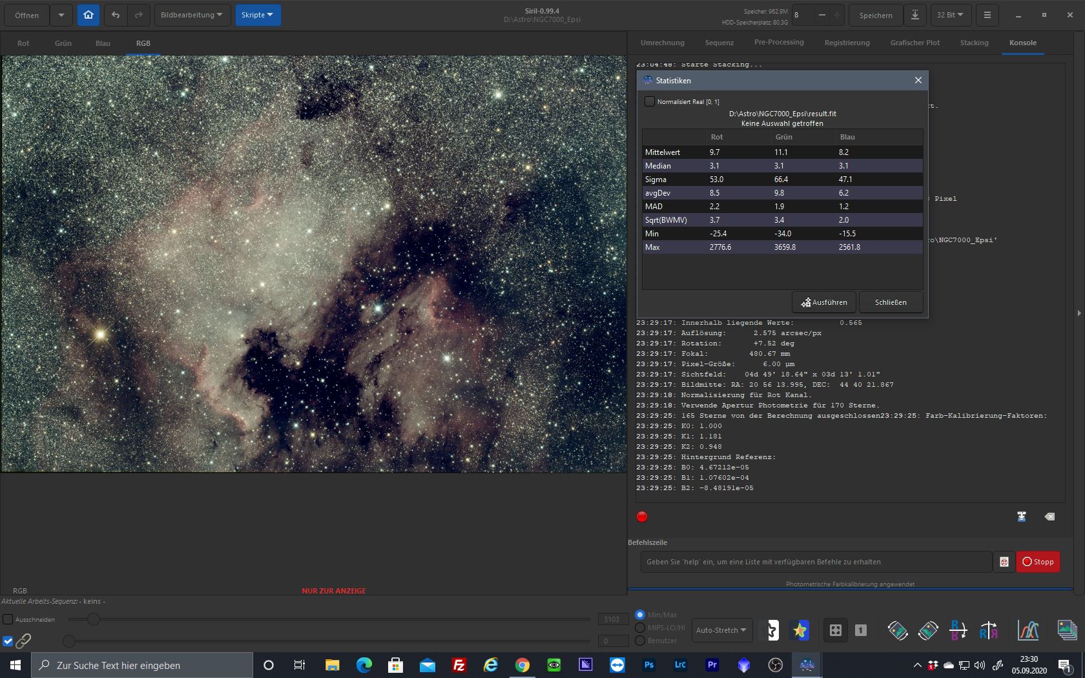Click the redo arrow icon
Screen dimensions: 1085x678
pyautogui.click(x=139, y=15)
